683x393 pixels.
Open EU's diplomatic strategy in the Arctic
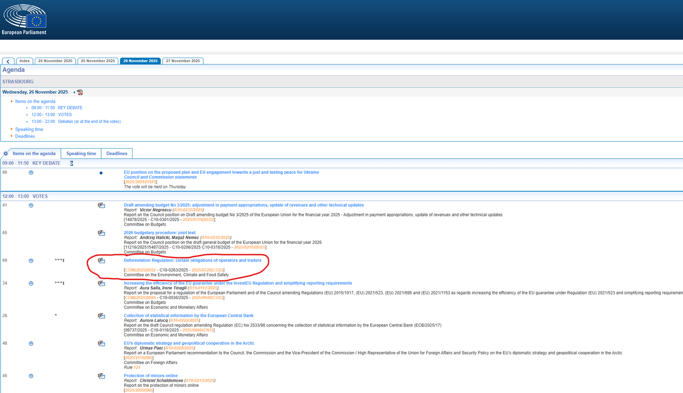(190, 343)
